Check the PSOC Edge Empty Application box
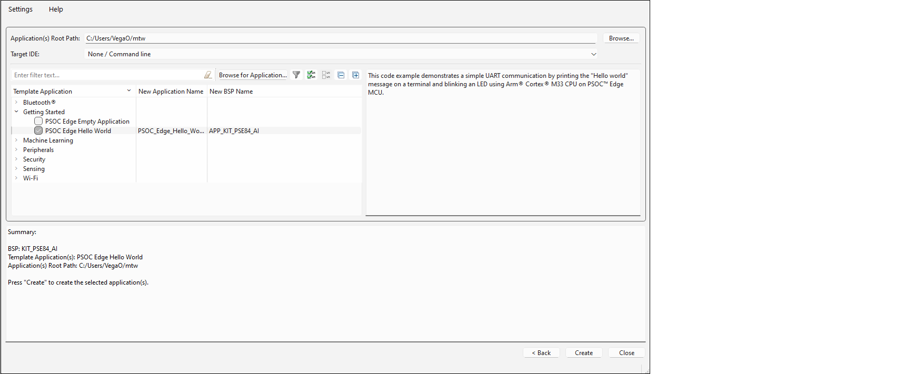The image size is (906, 374). pyautogui.click(x=38, y=122)
